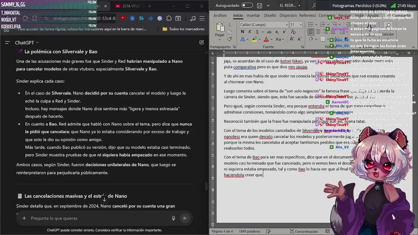This screenshot has height=235, width=418.
Task: Toggle strikethrough (abc) formatting
Action: 269,32
